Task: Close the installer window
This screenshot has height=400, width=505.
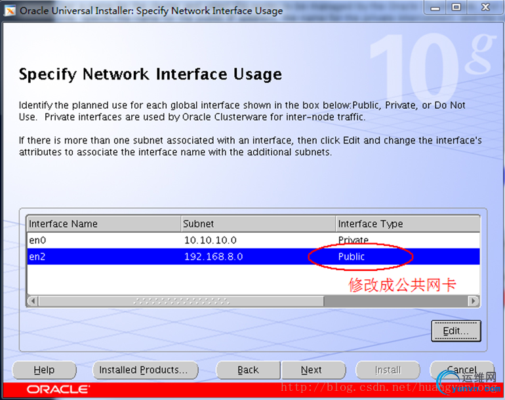Action: [x=486, y=7]
